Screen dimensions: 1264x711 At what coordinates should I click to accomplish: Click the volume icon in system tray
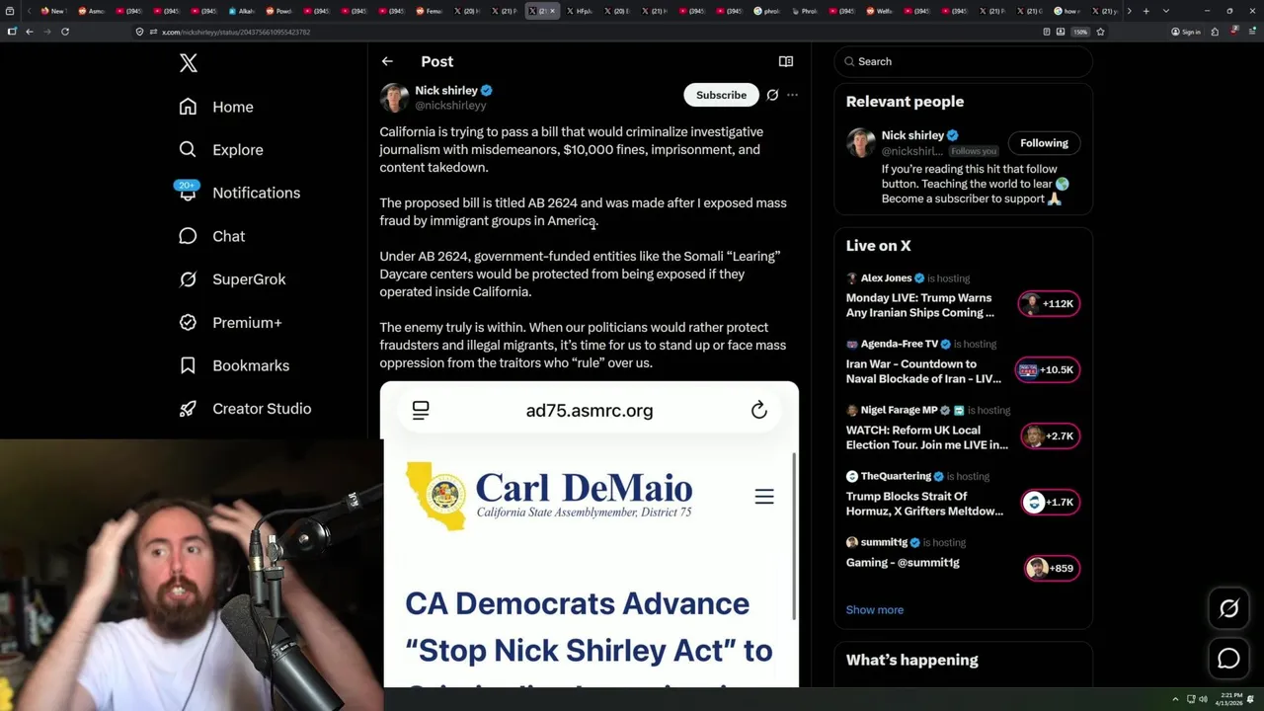[1203, 699]
